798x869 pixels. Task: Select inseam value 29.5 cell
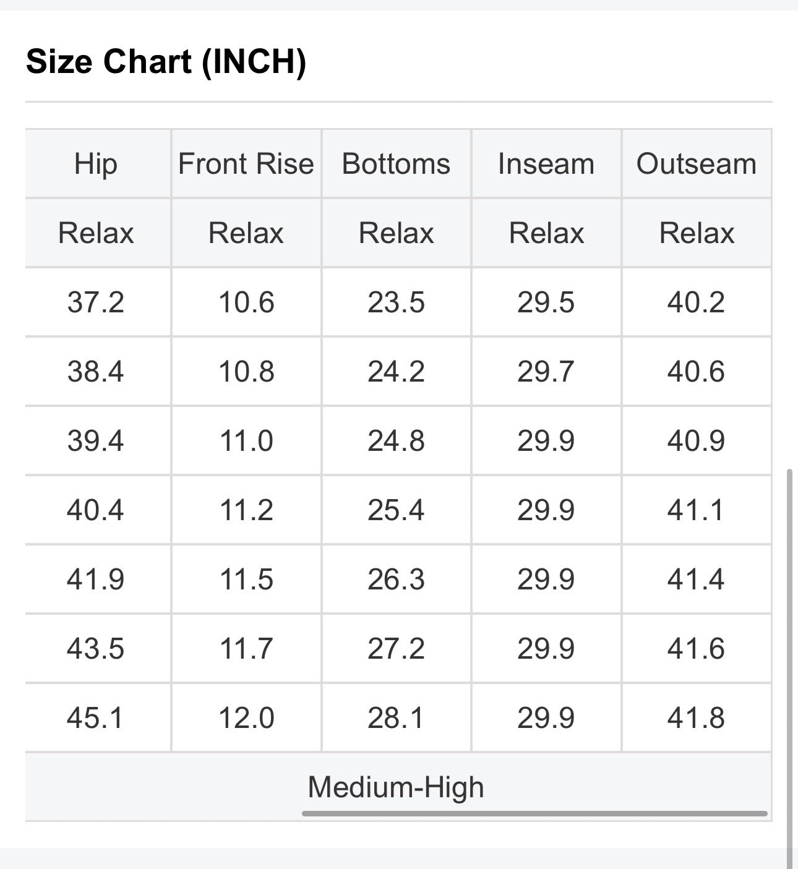(546, 302)
